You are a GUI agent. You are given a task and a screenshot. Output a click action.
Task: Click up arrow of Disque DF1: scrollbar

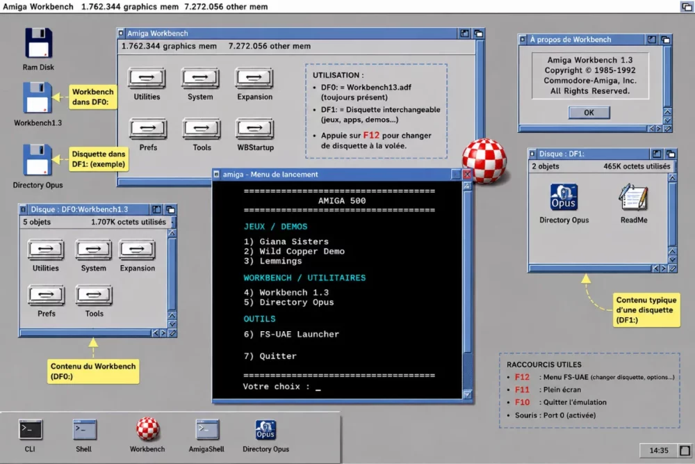672,177
